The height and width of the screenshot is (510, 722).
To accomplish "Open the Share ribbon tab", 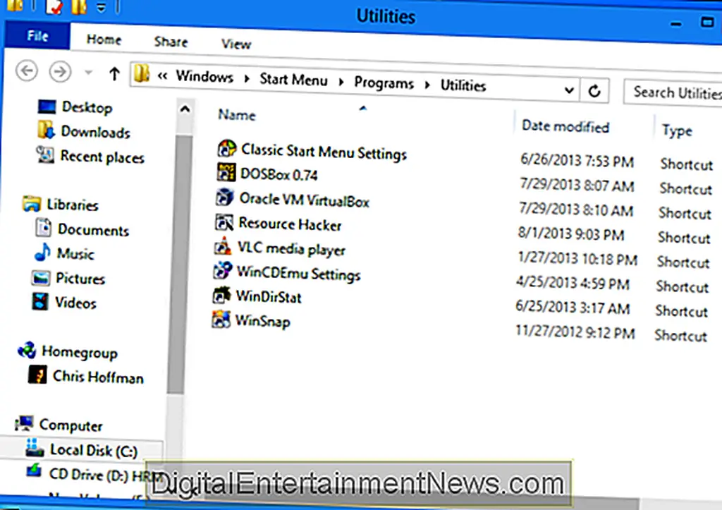I will (x=171, y=42).
